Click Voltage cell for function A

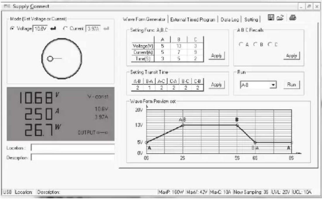(x=162, y=46)
